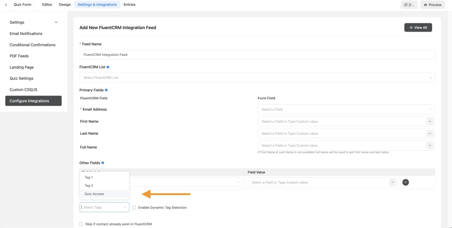Open the Preview button
The image size is (452, 228).
433,4
